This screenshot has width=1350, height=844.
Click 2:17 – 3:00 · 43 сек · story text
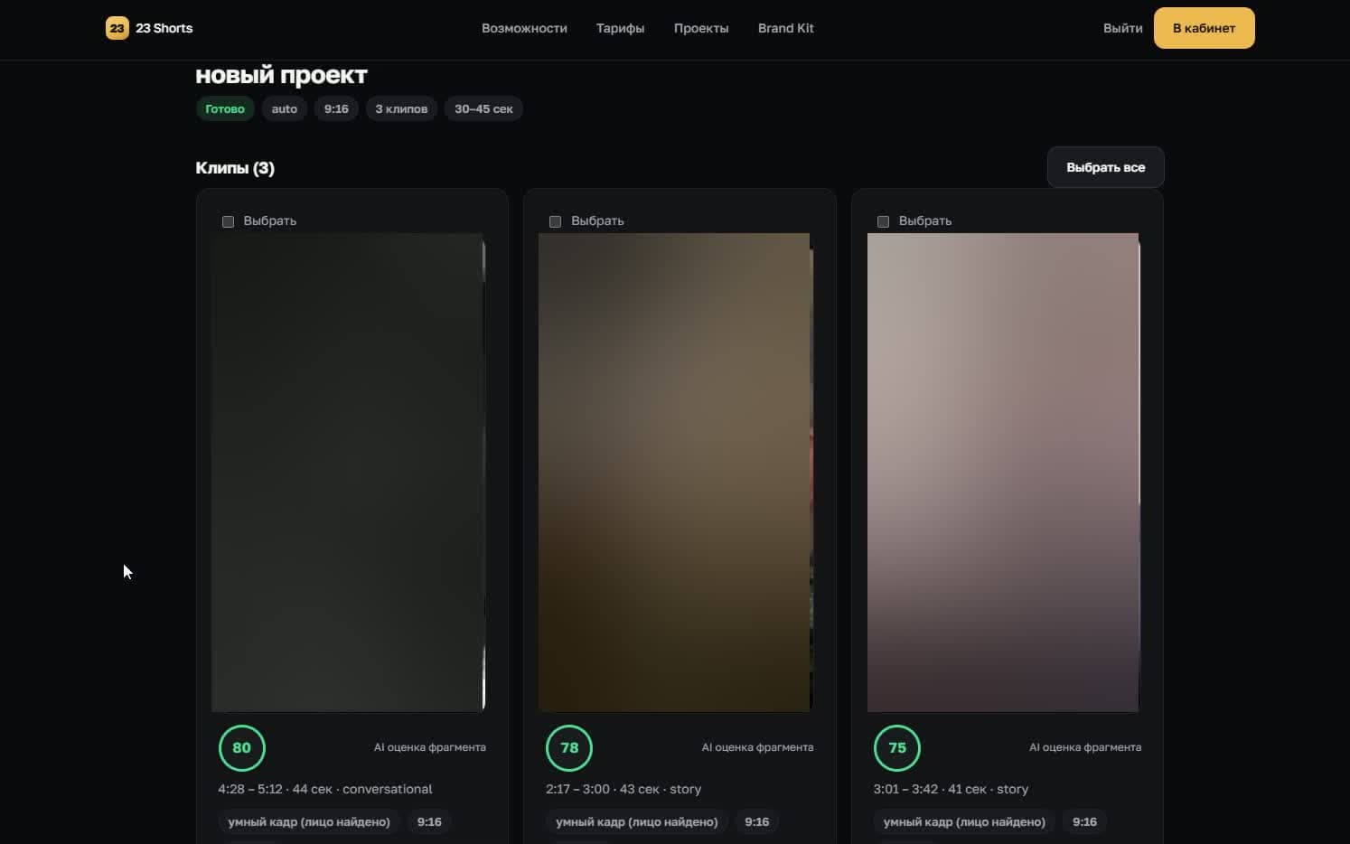pyautogui.click(x=623, y=789)
